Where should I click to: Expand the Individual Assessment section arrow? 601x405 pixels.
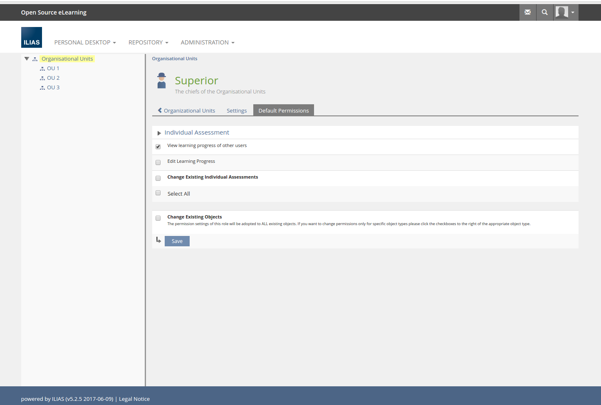click(159, 133)
